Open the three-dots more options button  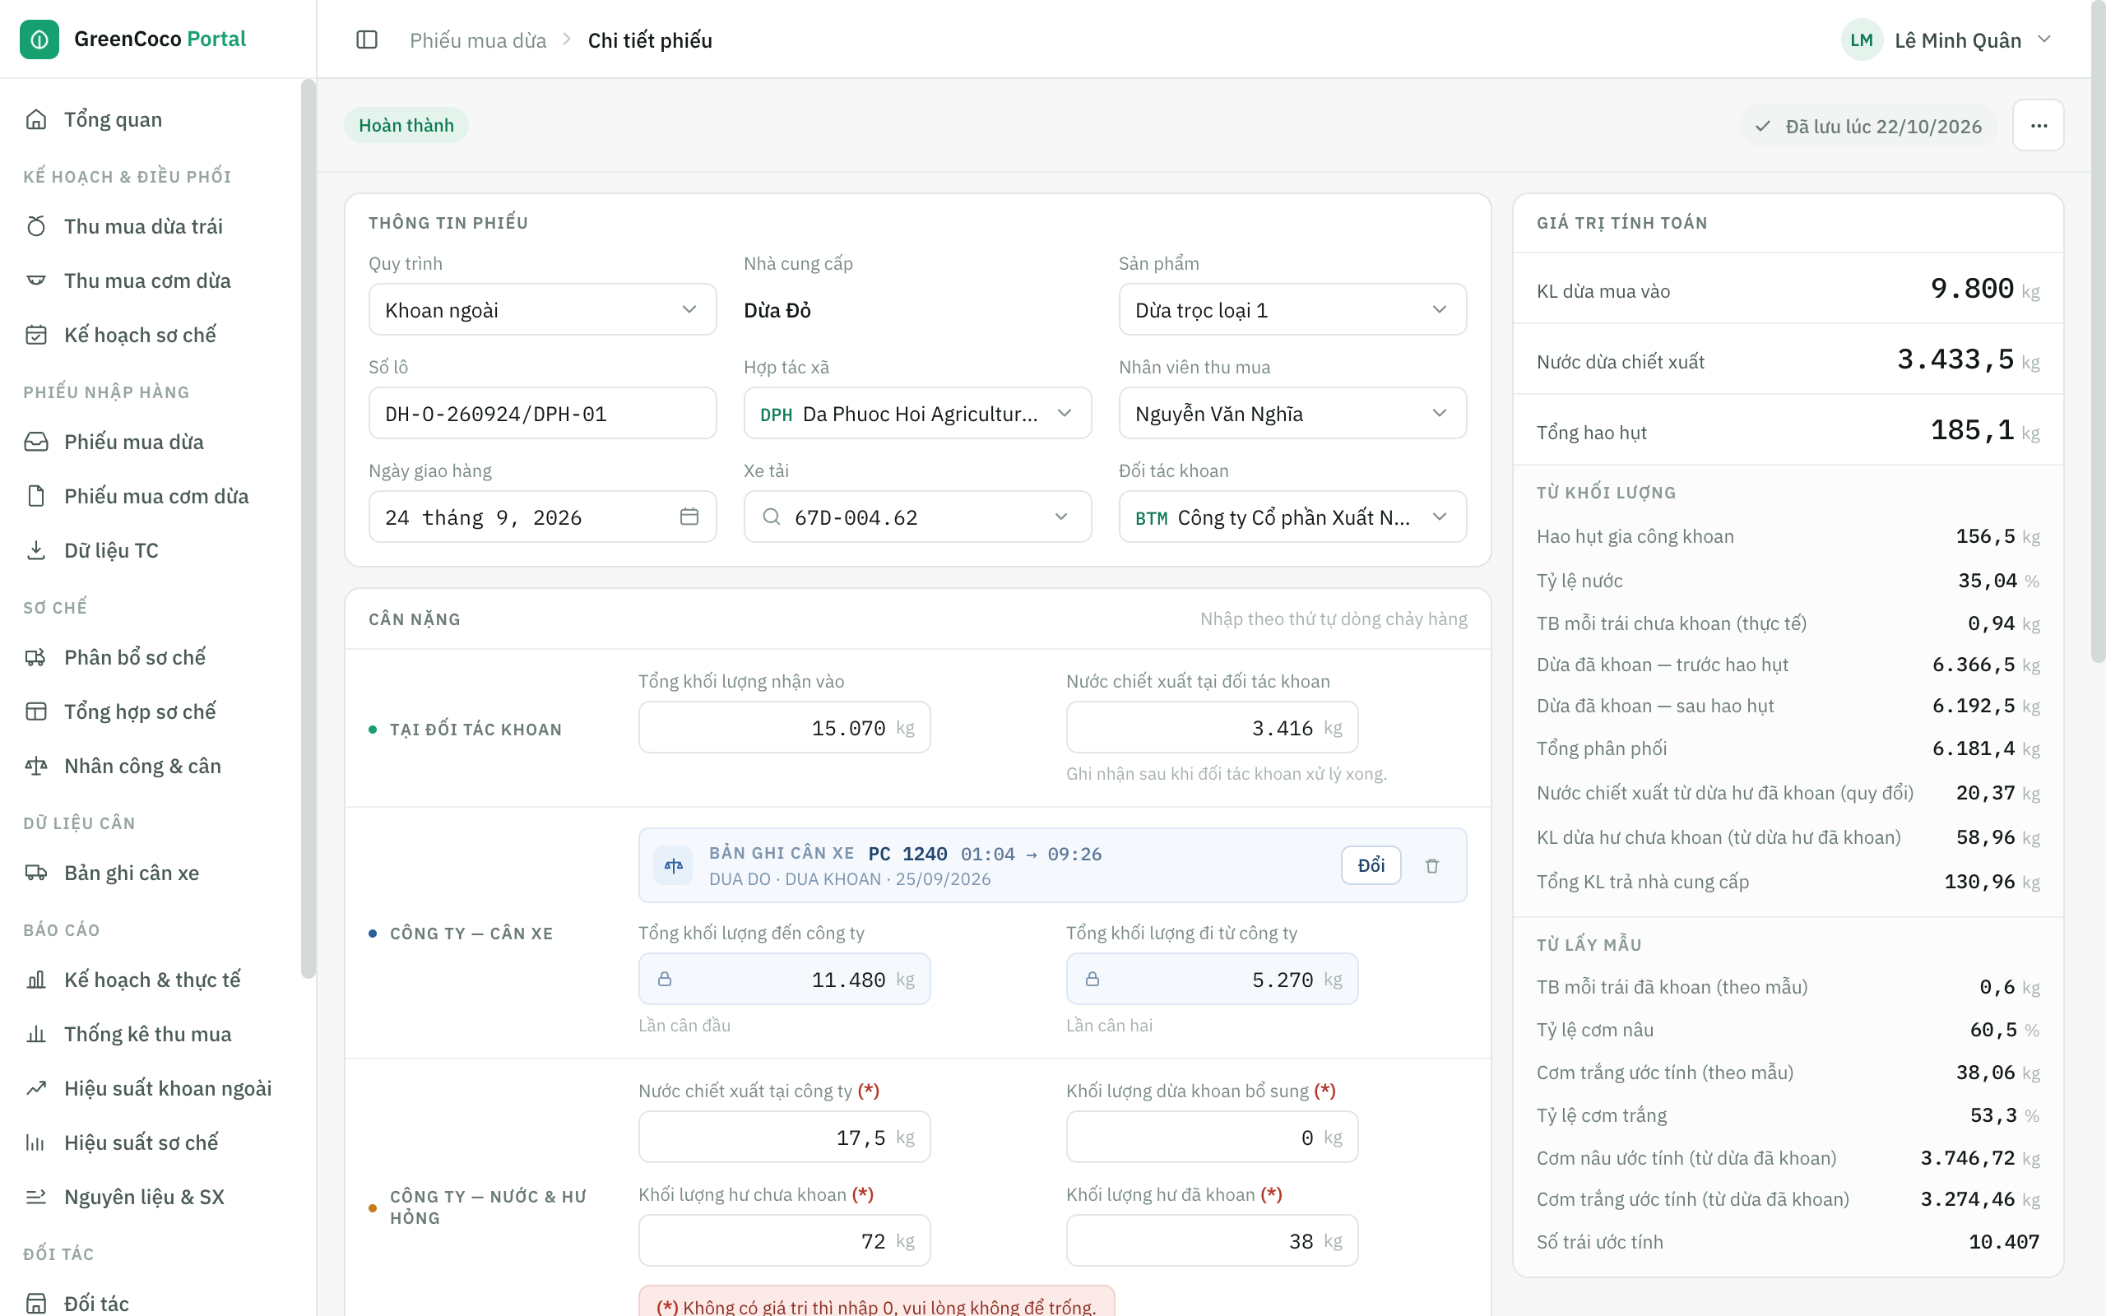(2038, 125)
